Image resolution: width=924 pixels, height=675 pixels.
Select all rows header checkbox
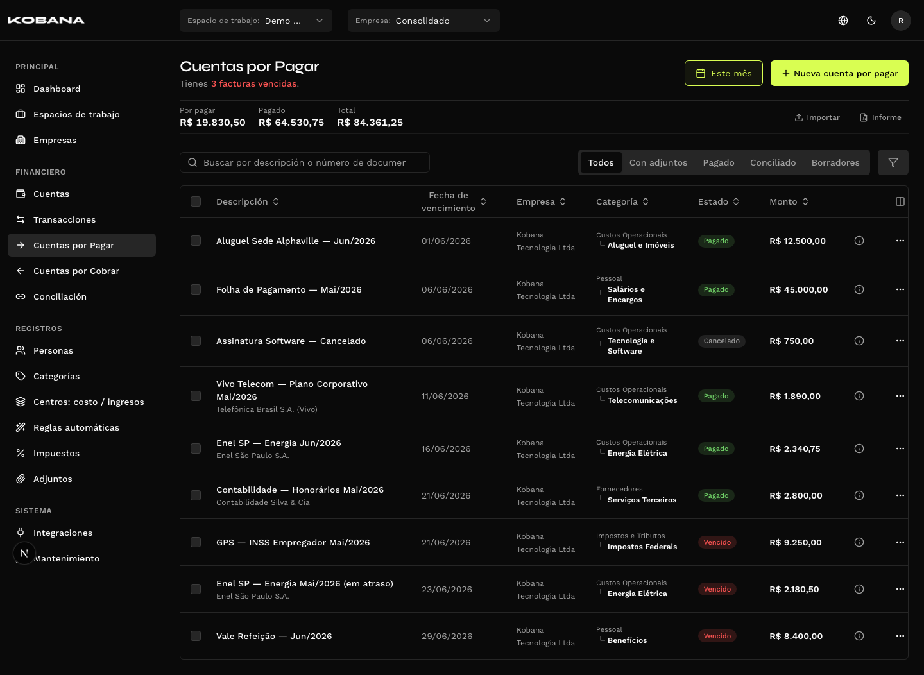pyautogui.click(x=196, y=201)
